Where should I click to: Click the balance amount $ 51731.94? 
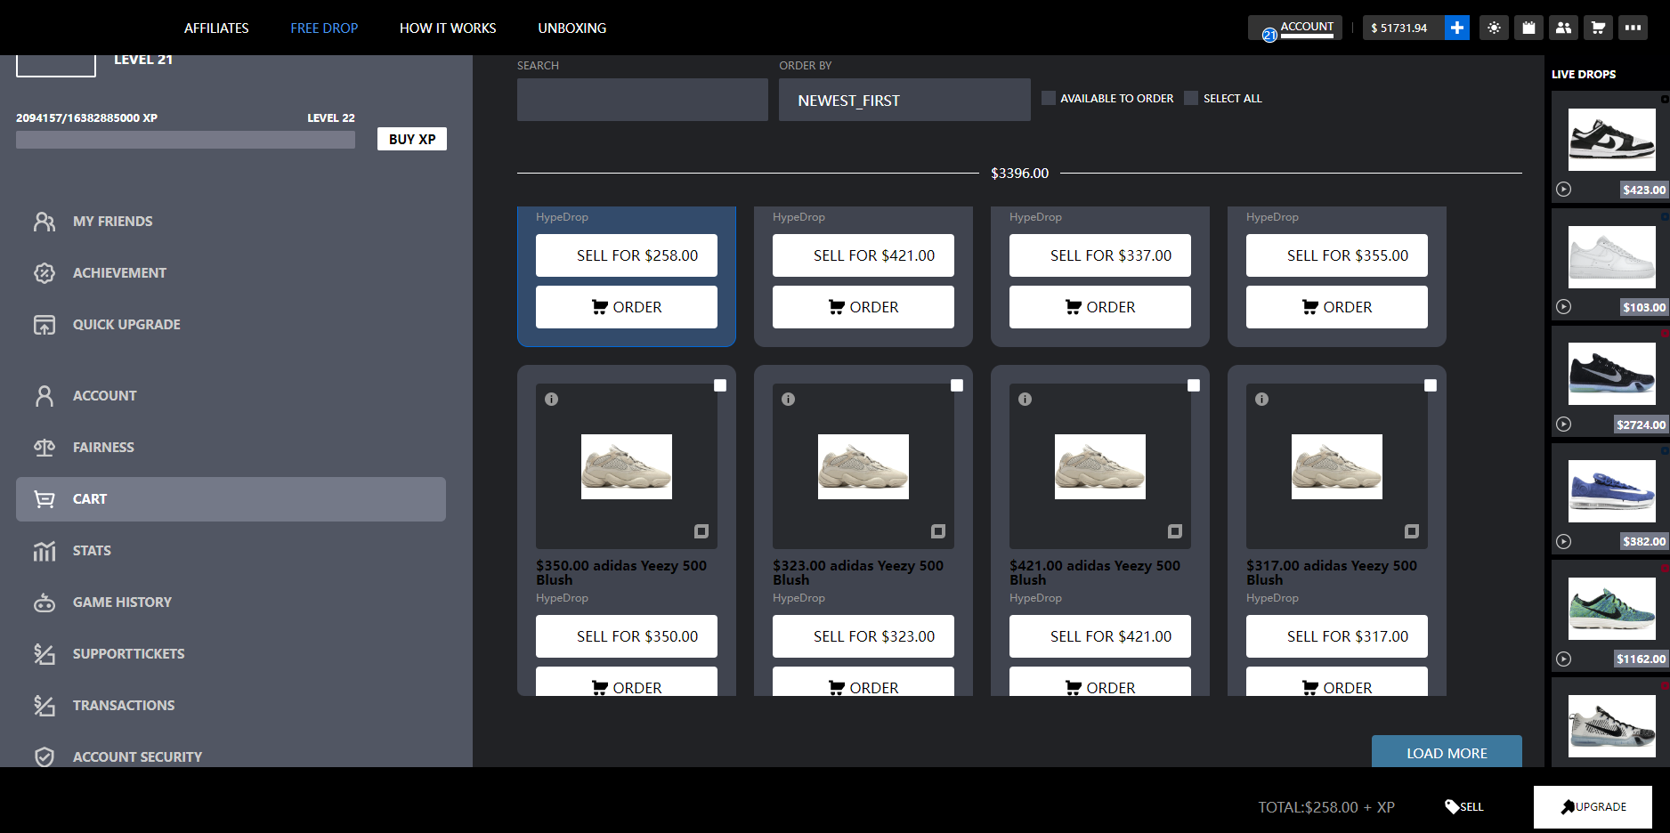(x=1399, y=28)
